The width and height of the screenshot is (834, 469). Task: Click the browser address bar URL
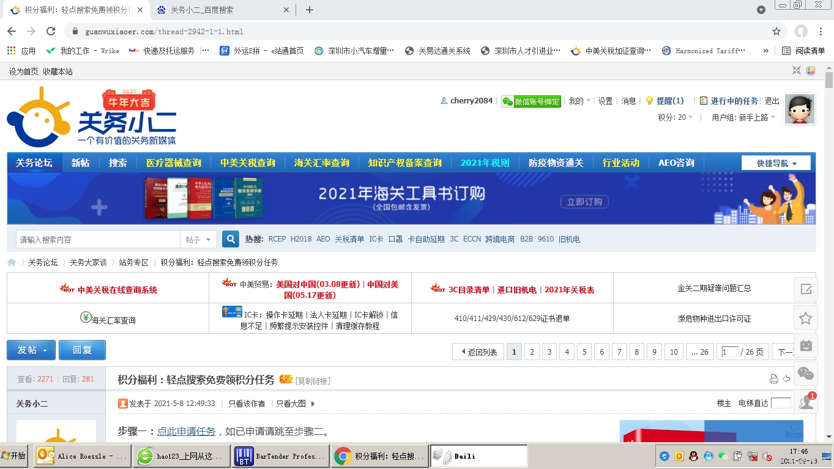coord(164,31)
